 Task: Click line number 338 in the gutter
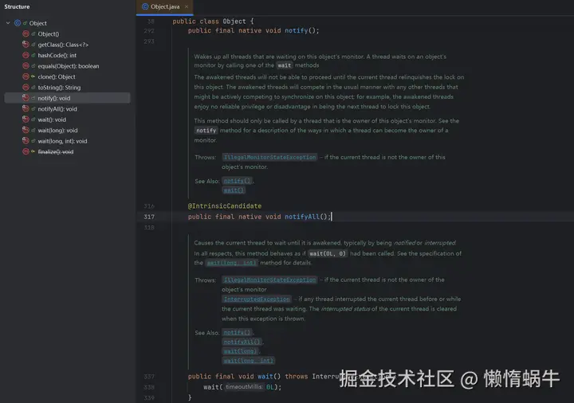(149, 387)
